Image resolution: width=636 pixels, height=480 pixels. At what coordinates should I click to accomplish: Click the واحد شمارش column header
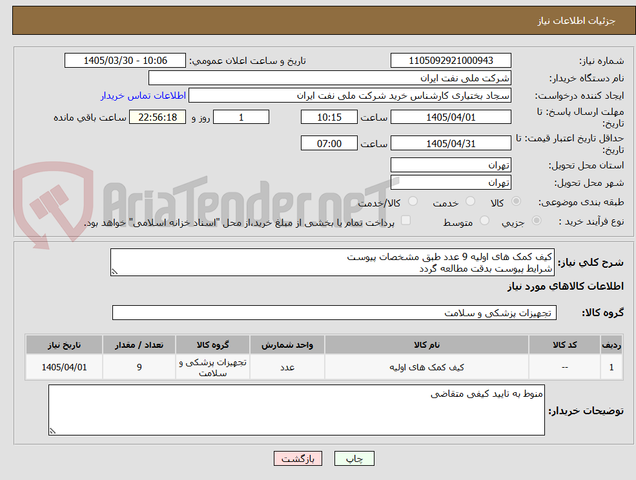pyautogui.click(x=287, y=345)
